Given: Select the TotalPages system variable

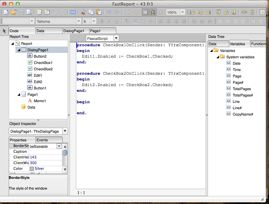Looking at the screenshot, I should (x=242, y=89).
